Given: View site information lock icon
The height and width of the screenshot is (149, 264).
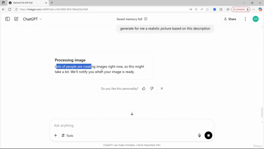Looking at the screenshot, I should coord(16,9).
